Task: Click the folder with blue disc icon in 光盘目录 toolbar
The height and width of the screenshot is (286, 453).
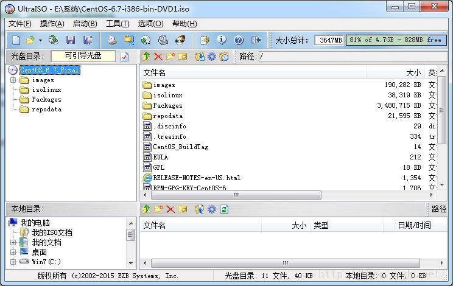Action: [x=224, y=56]
